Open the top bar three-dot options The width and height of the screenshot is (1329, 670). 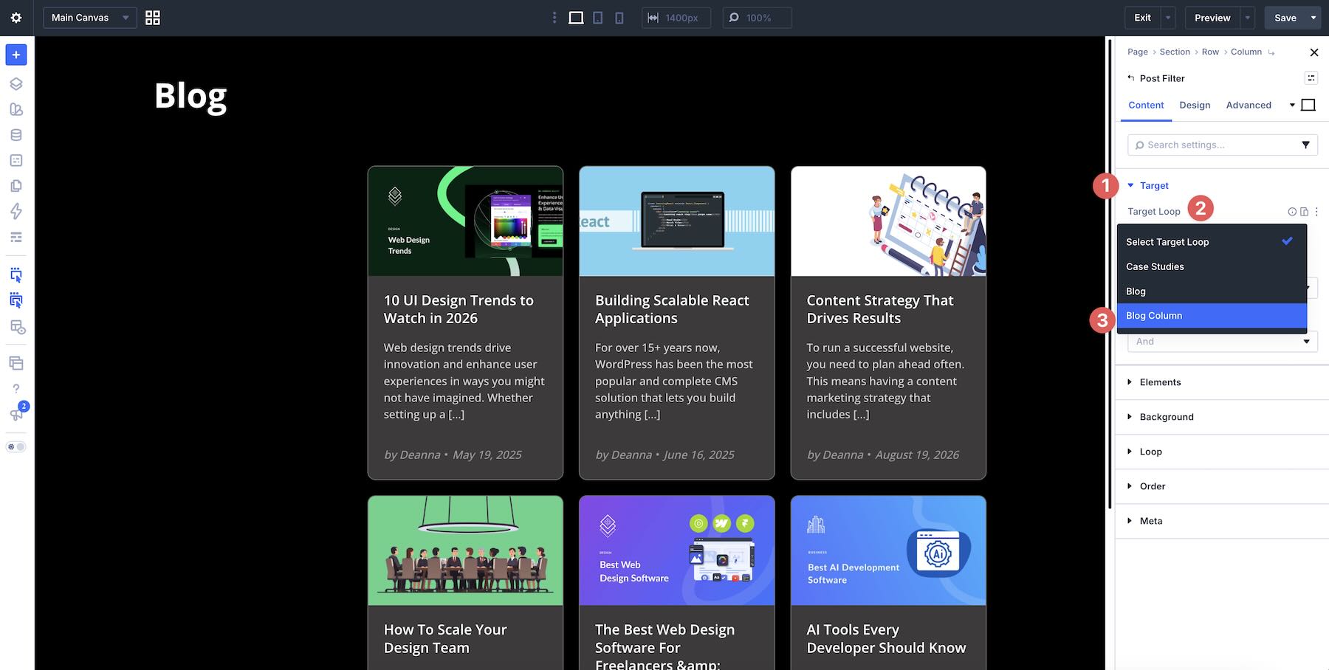coord(554,18)
